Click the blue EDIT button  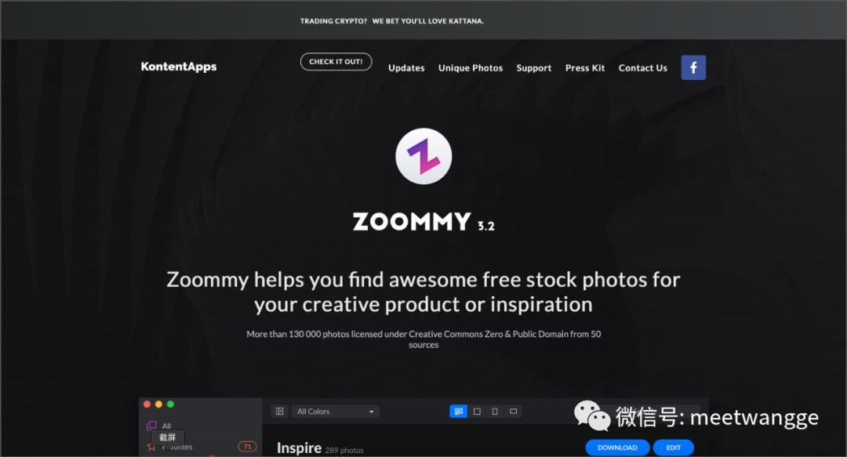click(673, 448)
